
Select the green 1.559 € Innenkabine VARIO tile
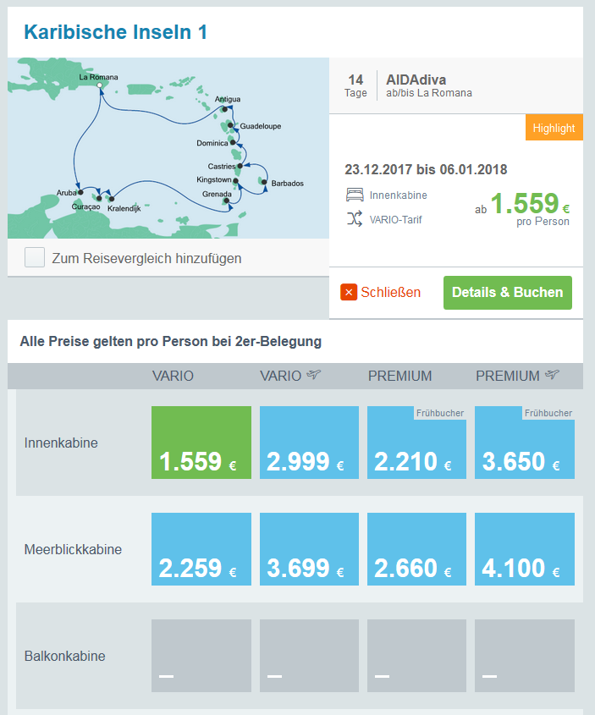201,443
